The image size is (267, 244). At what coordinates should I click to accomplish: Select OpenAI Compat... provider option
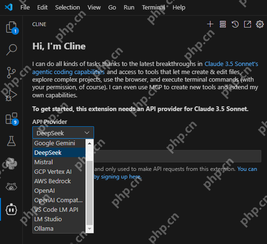click(59, 200)
